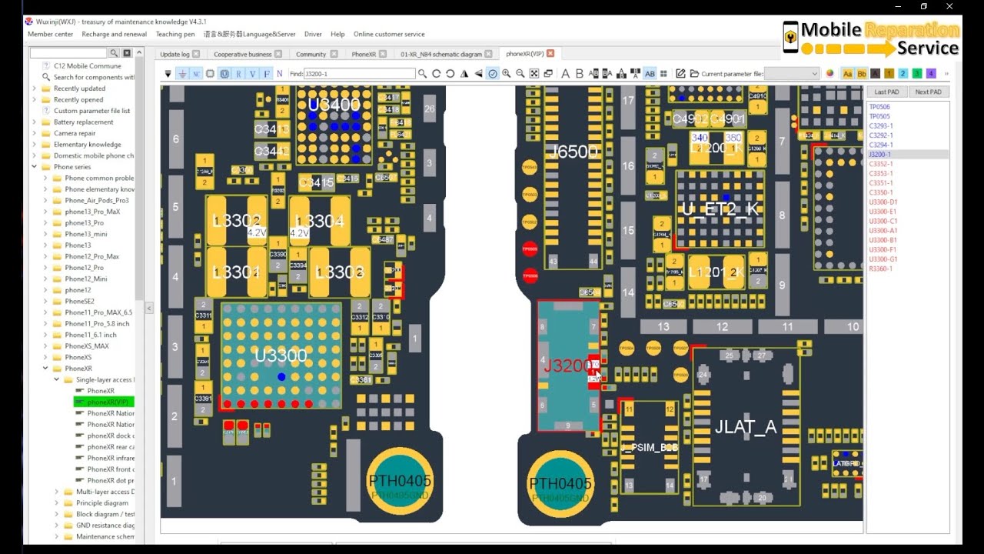Open the Driver menu
984x554 pixels.
pos(313,34)
